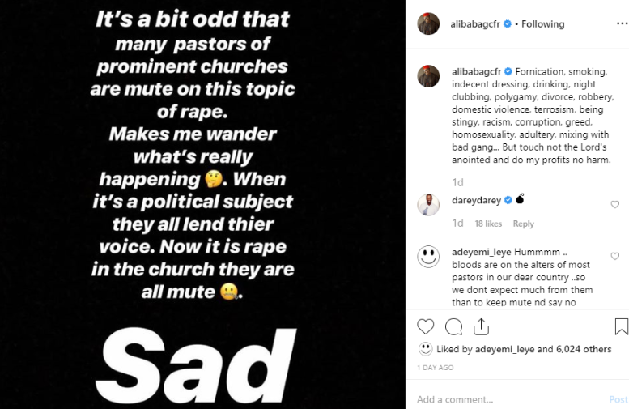Like the post with the heart icon
Viewport: 629px width, 409px height.
point(426,326)
